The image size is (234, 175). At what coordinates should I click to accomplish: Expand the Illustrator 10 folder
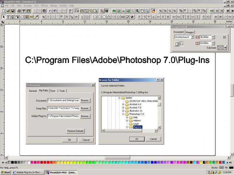(123, 111)
